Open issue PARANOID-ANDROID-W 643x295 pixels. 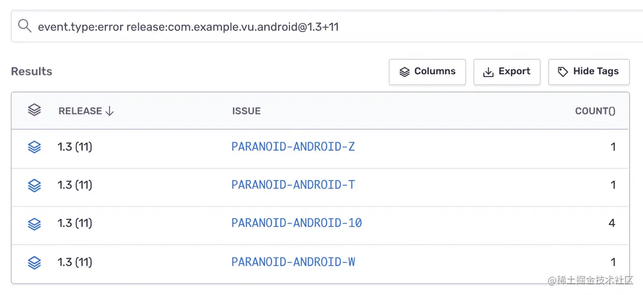(x=293, y=262)
